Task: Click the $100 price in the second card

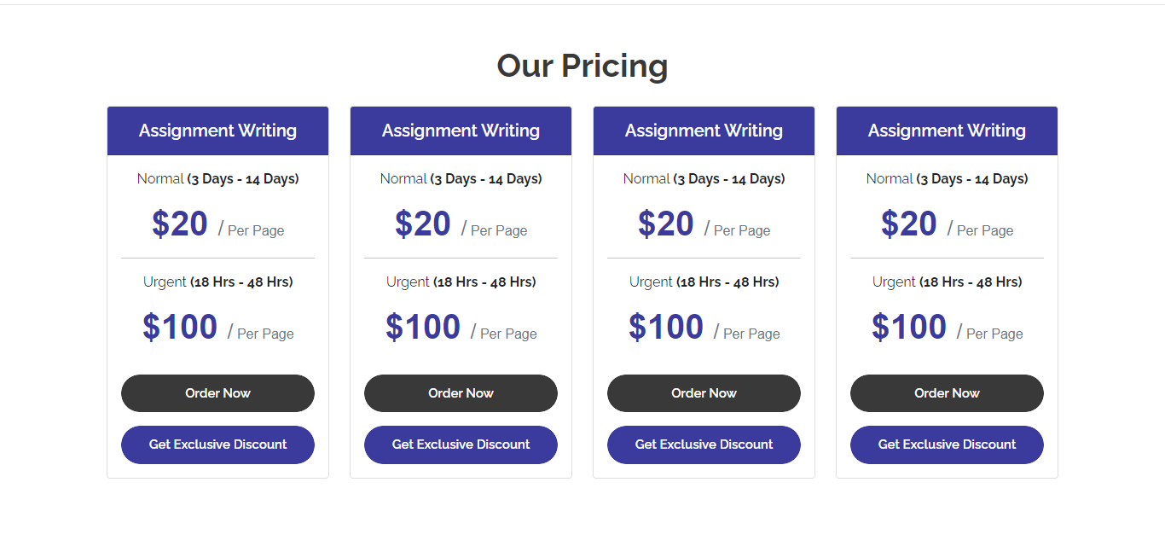Action: 423,327
